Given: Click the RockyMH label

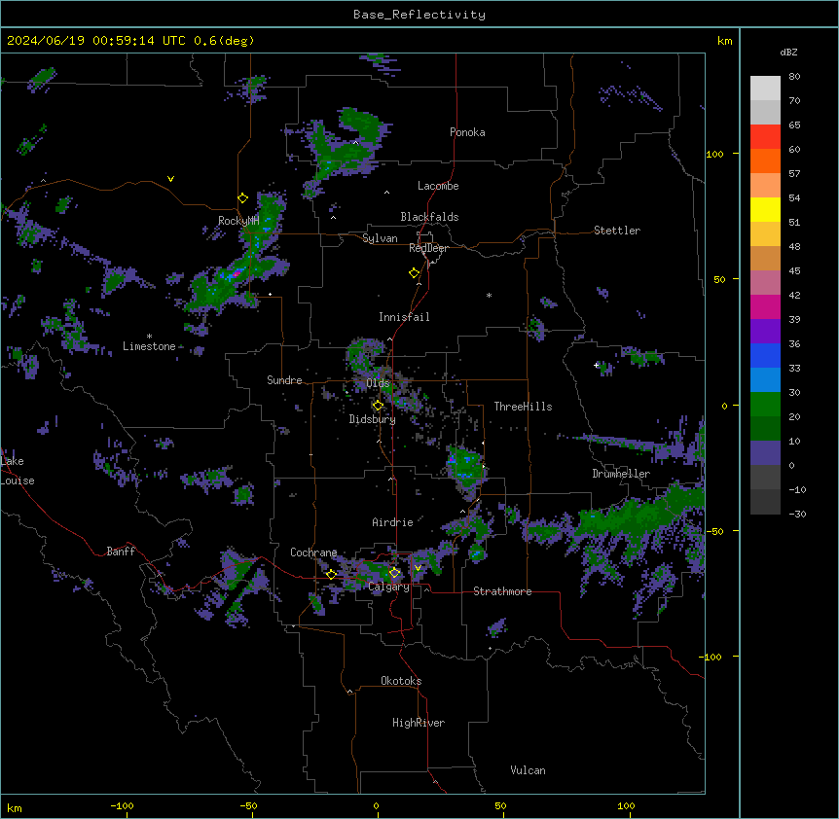Looking at the screenshot, I should click(x=238, y=220).
